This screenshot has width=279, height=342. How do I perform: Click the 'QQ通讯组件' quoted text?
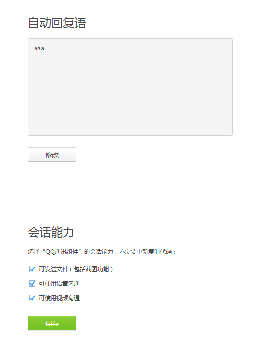(x=62, y=252)
